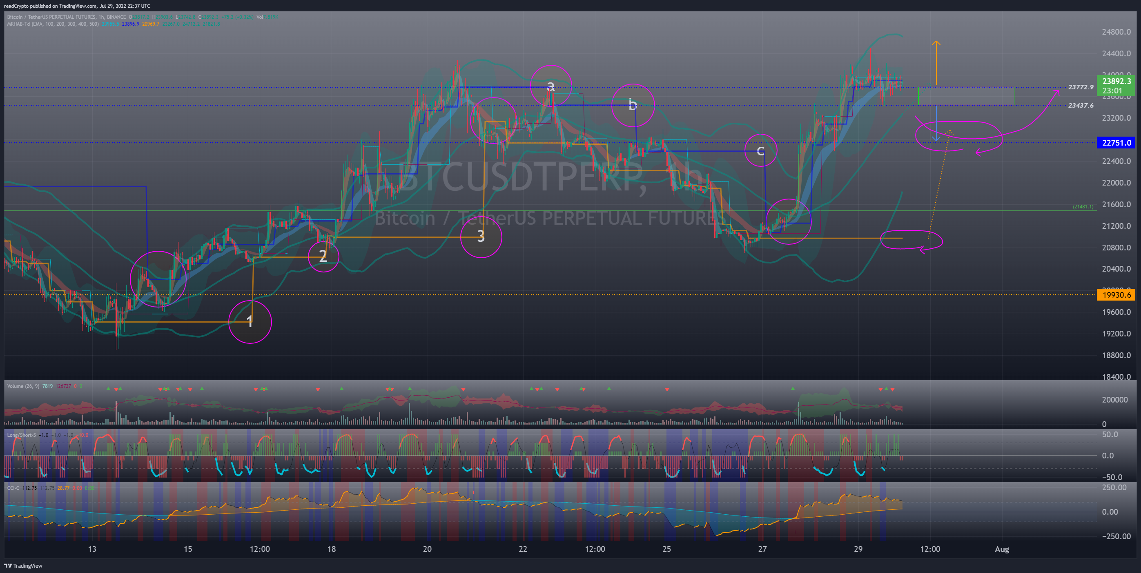Click date 22 on the time axis
Screen dimensions: 1141x573
523,549
